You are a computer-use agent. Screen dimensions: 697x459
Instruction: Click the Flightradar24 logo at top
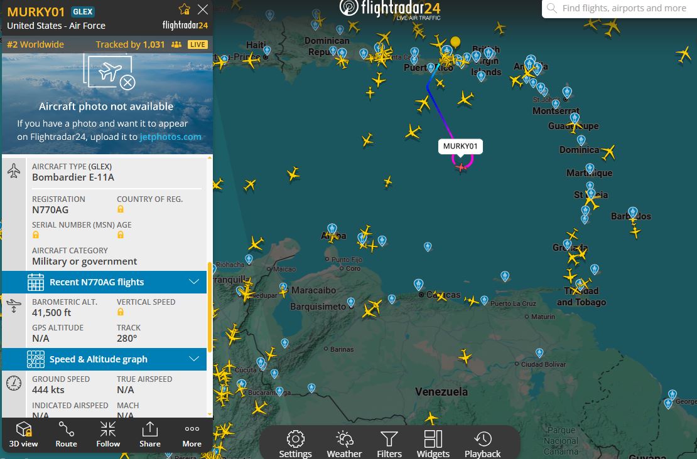[390, 9]
